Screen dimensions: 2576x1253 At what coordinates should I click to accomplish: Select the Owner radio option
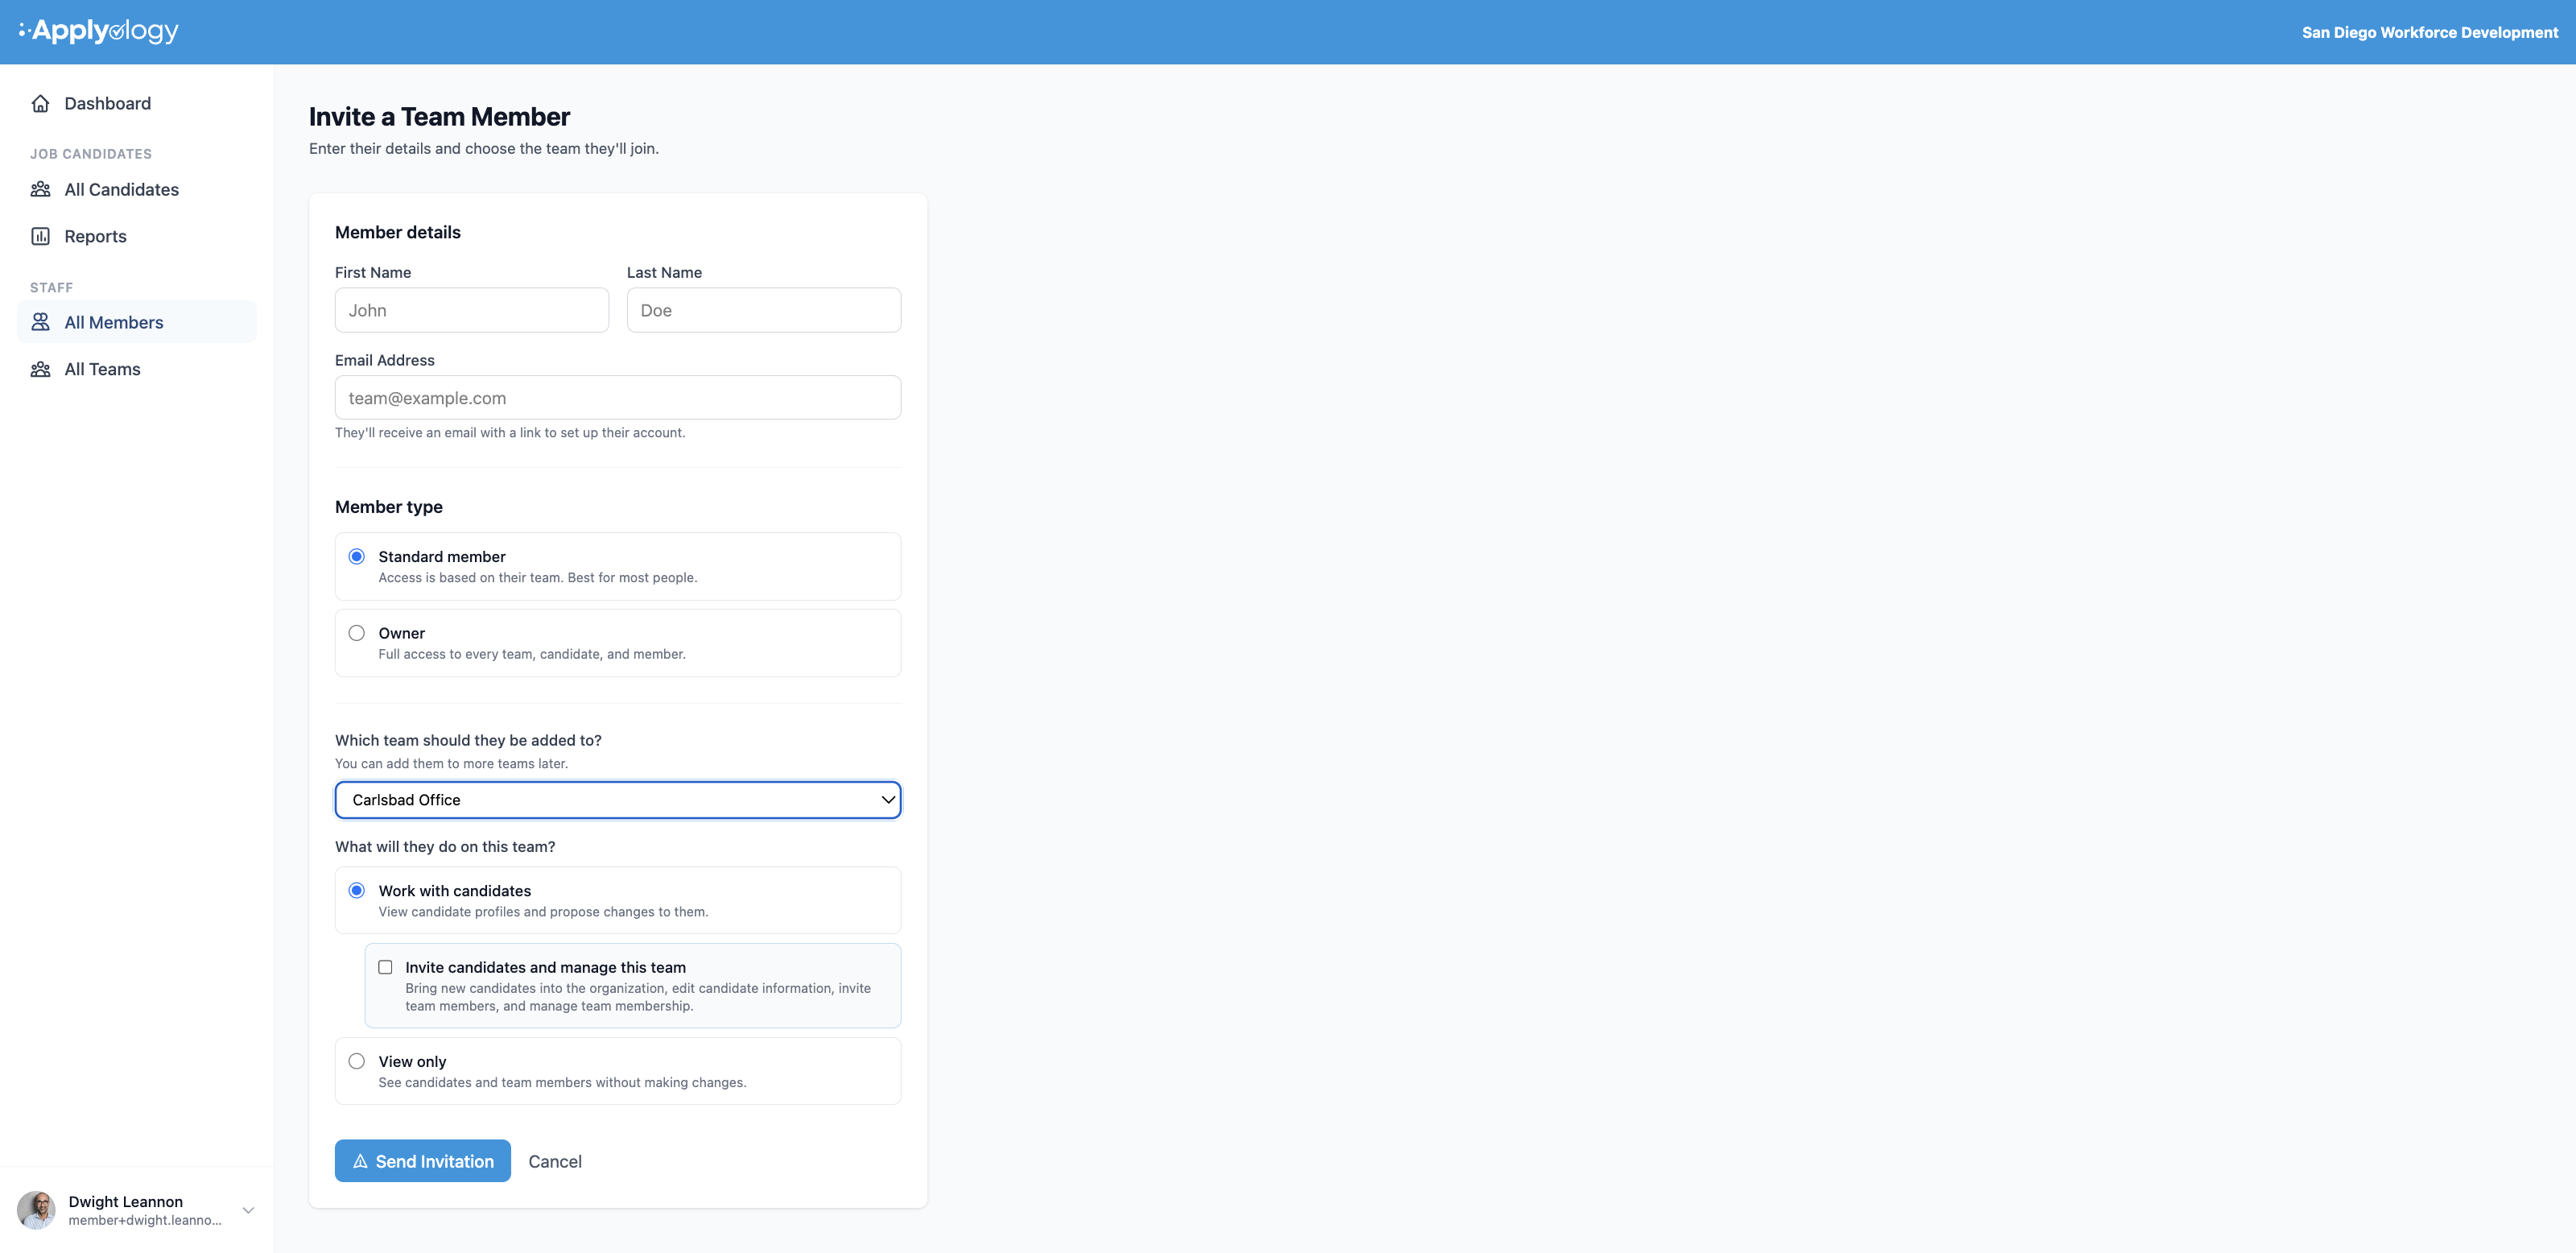tap(357, 633)
